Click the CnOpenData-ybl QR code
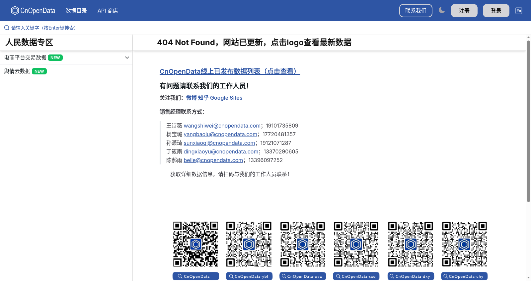Image resolution: width=531 pixels, height=286 pixels. click(249, 244)
